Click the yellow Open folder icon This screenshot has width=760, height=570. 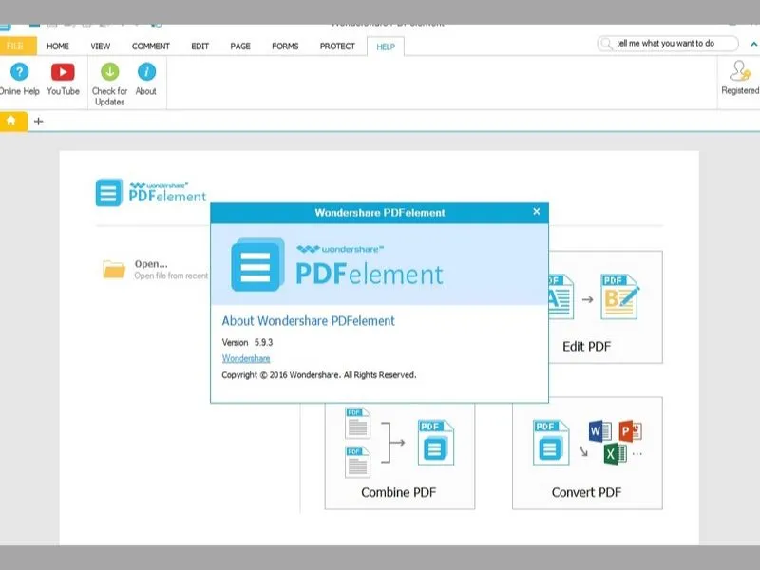click(x=114, y=270)
